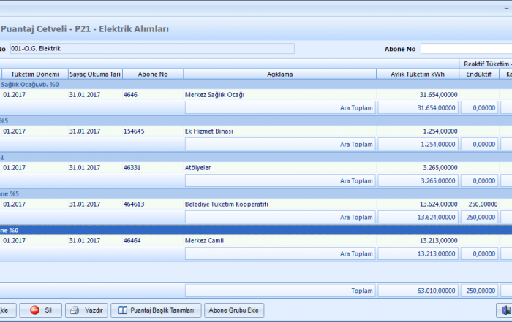
Task: Print the sheet with the Yazdır button
Action: pos(86,310)
